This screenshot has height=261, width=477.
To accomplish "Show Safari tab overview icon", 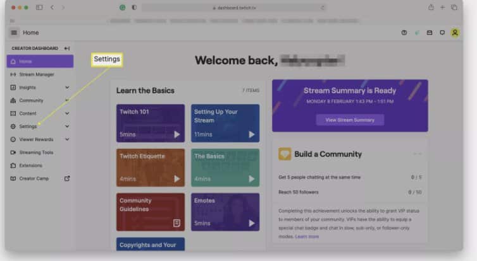I will pos(454,8).
